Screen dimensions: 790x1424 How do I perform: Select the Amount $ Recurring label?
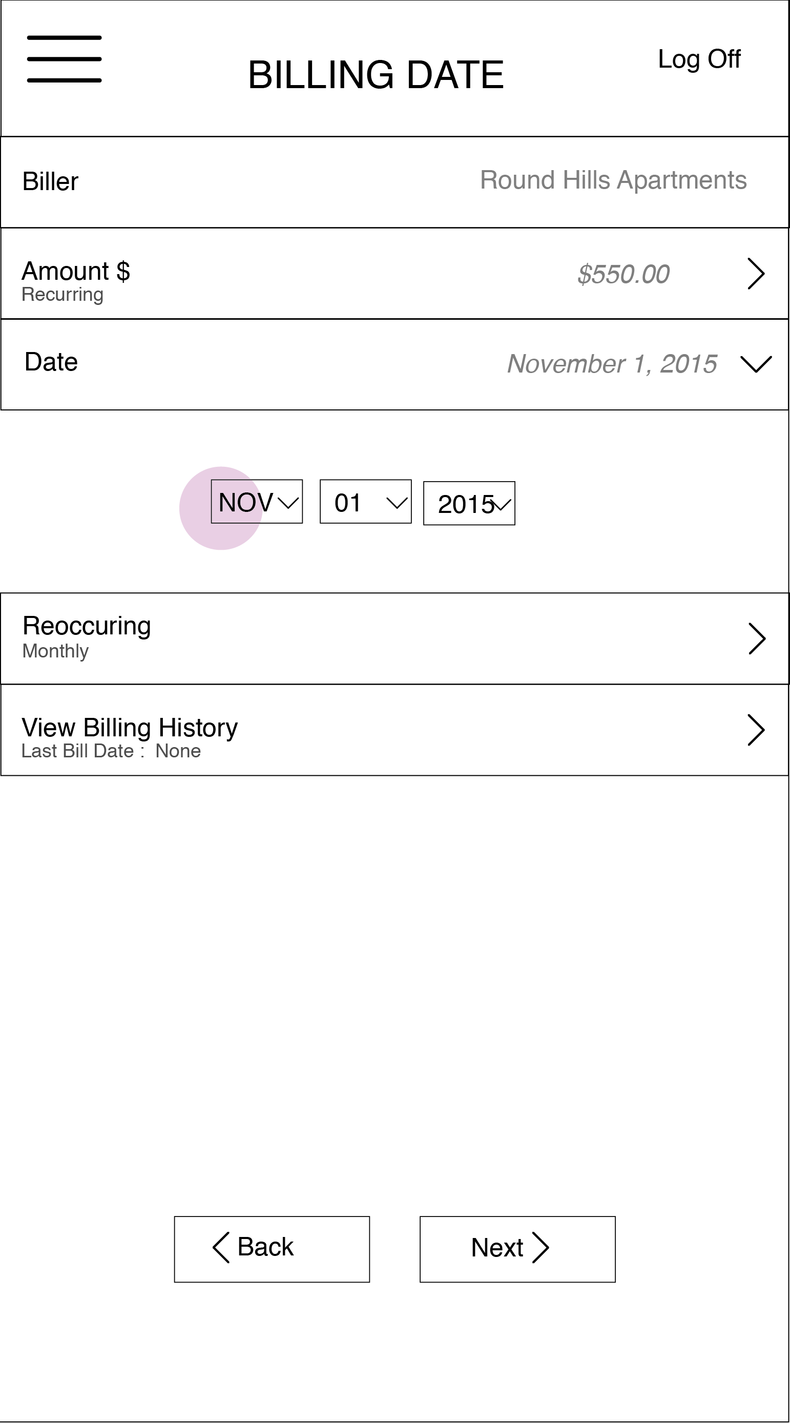pyautogui.click(x=76, y=280)
